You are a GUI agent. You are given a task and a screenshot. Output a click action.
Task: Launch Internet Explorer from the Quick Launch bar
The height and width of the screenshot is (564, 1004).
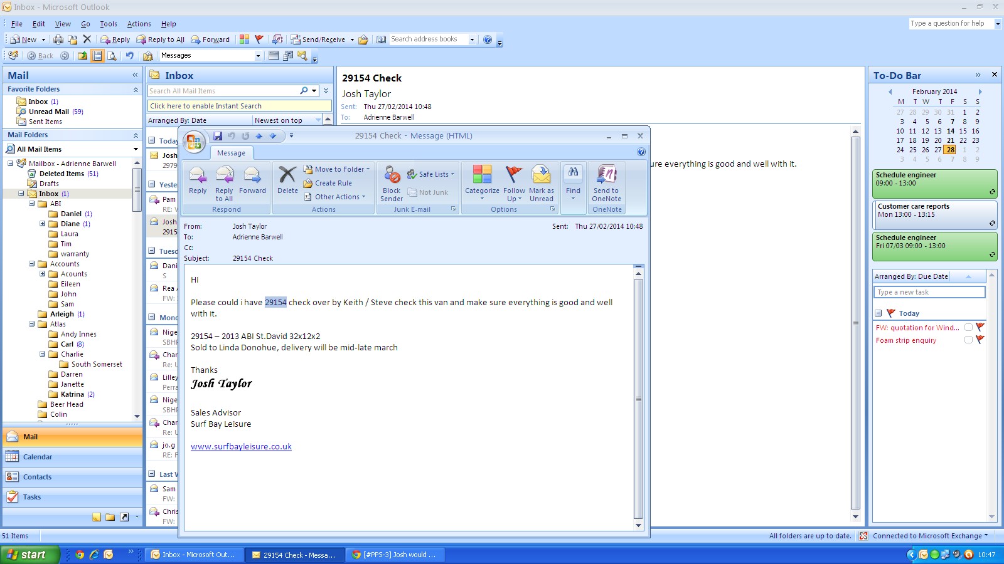click(94, 555)
